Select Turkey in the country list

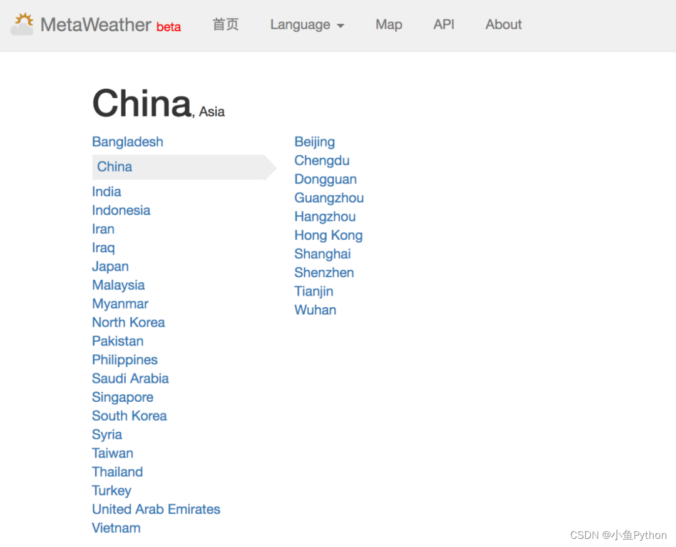coord(111,491)
